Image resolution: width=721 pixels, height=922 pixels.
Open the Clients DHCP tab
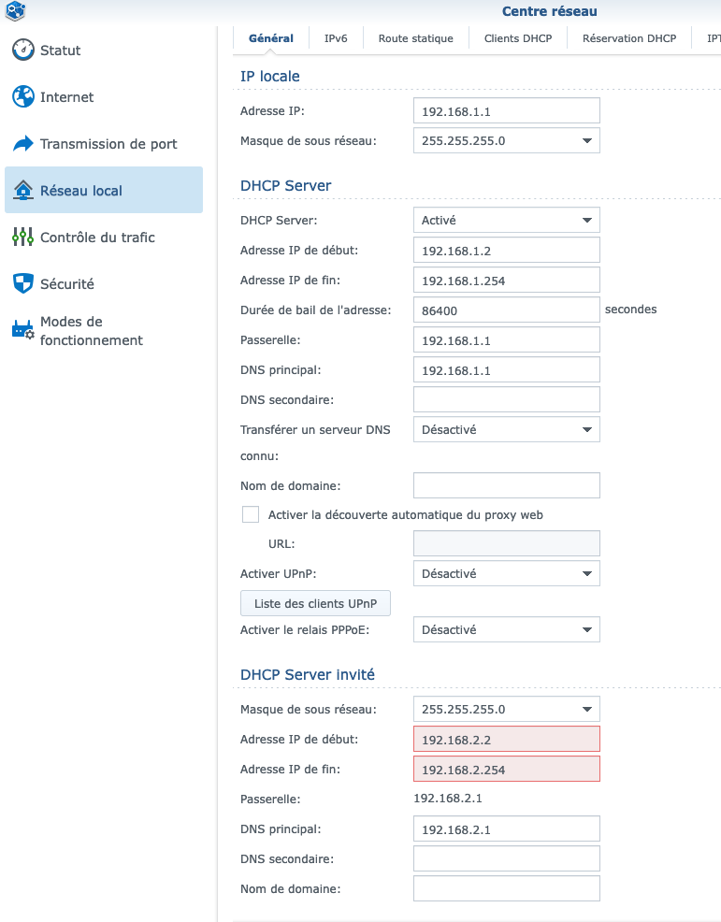point(518,38)
